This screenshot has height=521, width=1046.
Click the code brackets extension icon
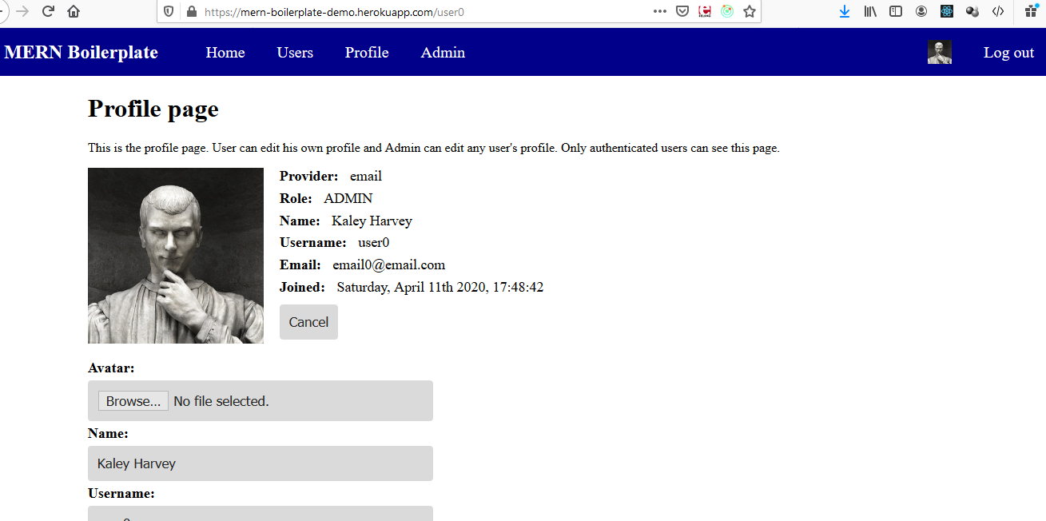(998, 11)
